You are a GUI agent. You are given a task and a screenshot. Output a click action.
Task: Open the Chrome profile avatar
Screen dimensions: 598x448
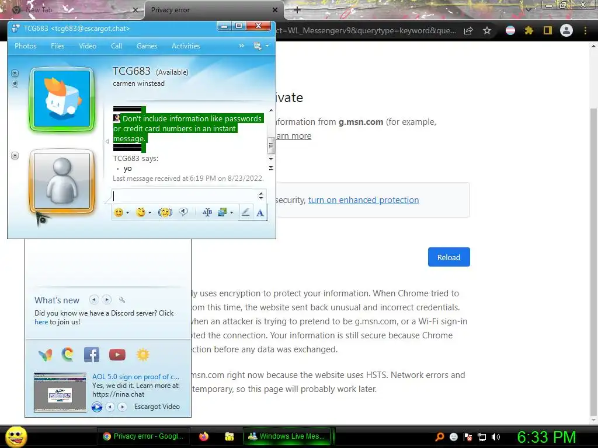[566, 30]
